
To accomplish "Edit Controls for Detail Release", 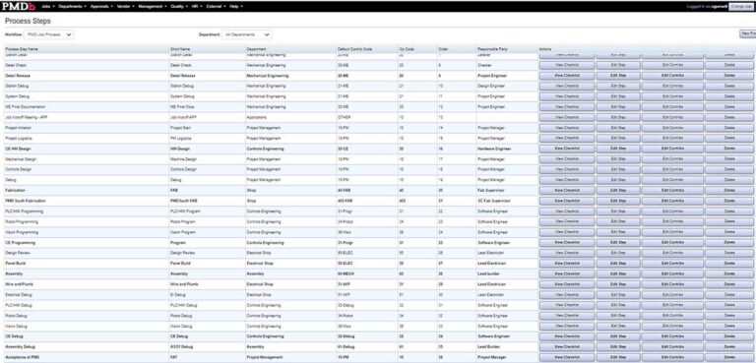I will (672, 76).
